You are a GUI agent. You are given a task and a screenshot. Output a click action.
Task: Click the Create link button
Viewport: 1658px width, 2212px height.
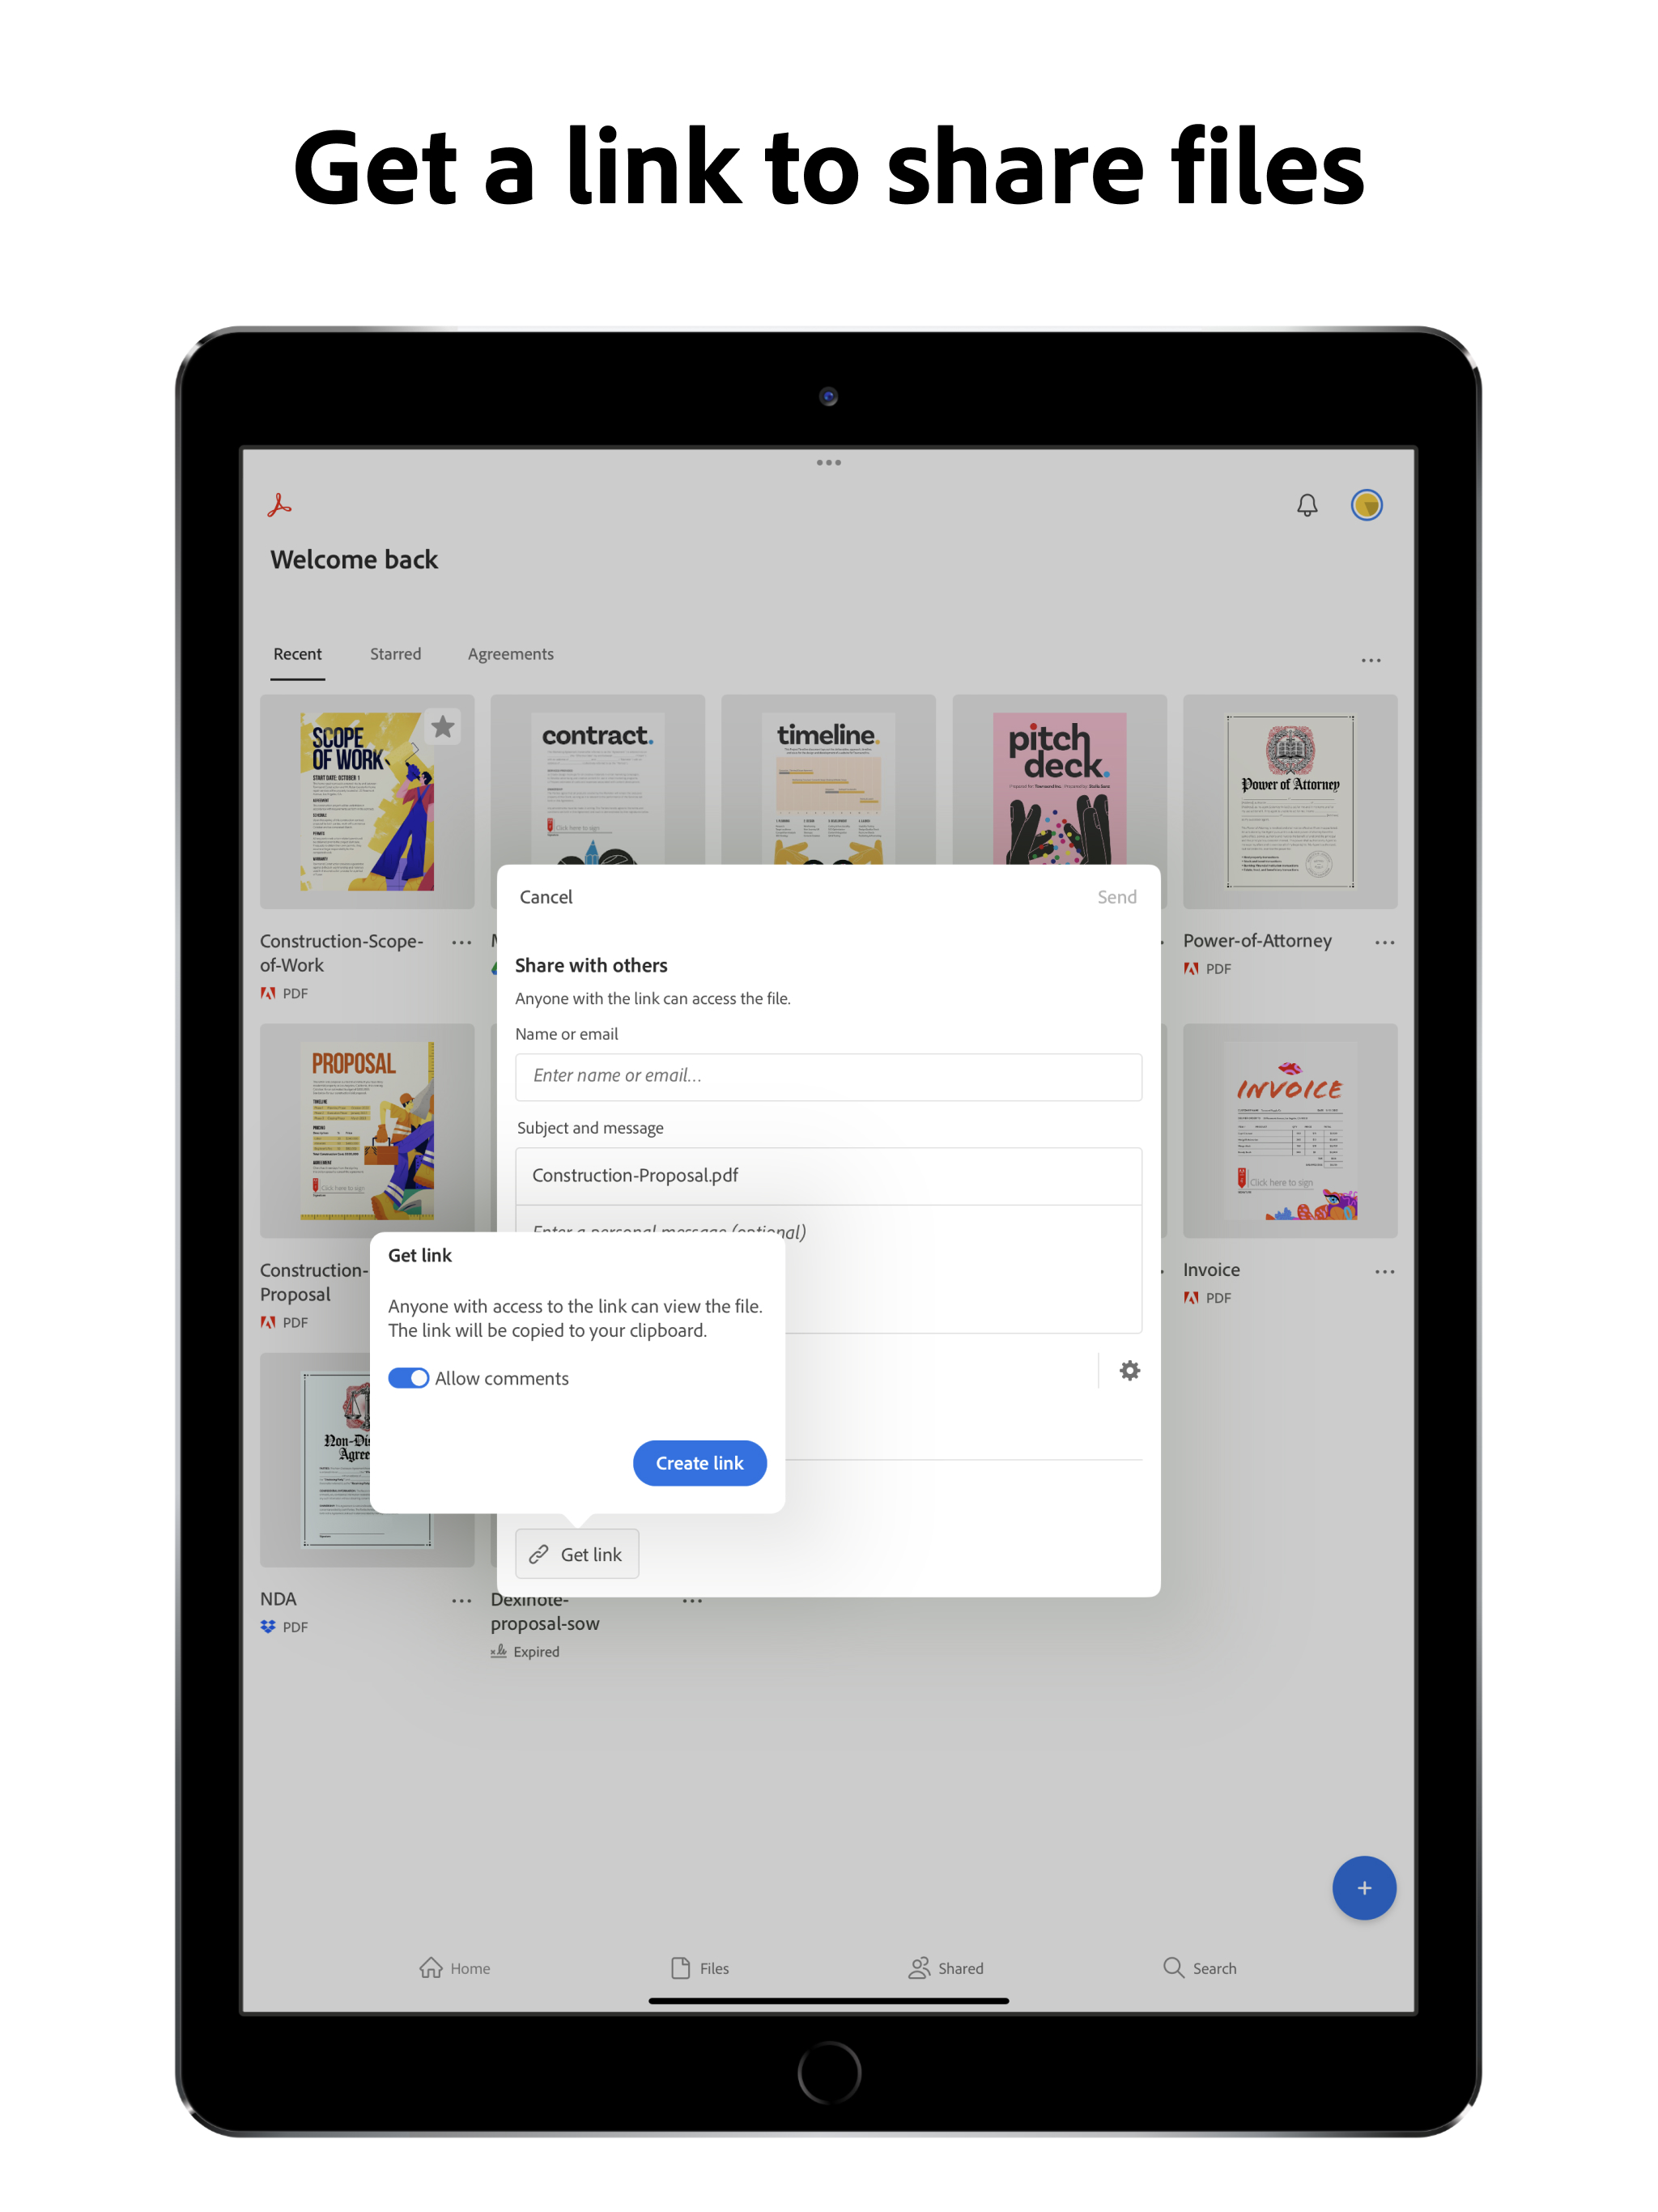coord(697,1460)
